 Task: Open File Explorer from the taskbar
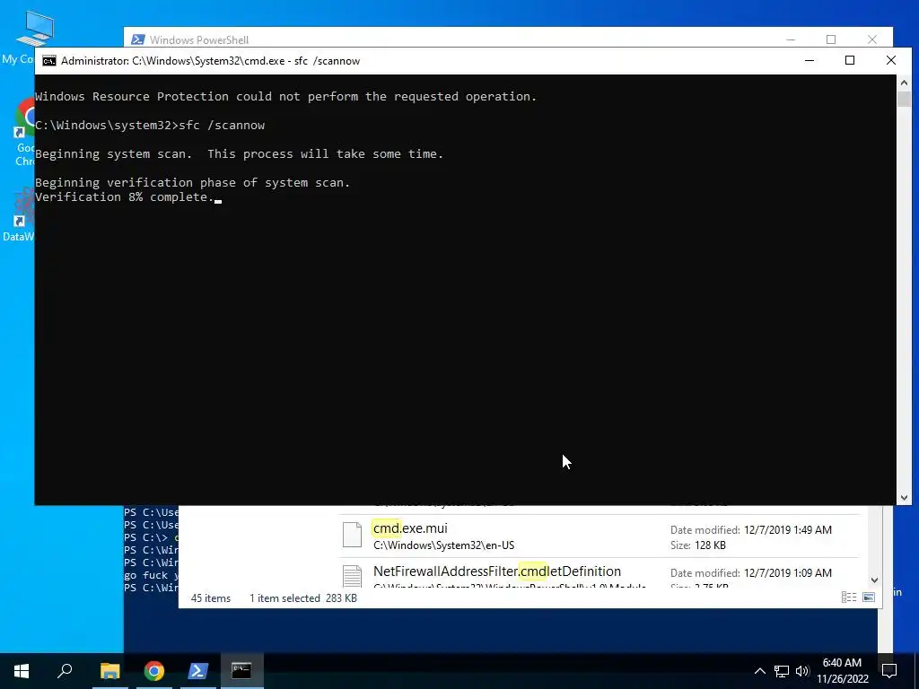109,671
